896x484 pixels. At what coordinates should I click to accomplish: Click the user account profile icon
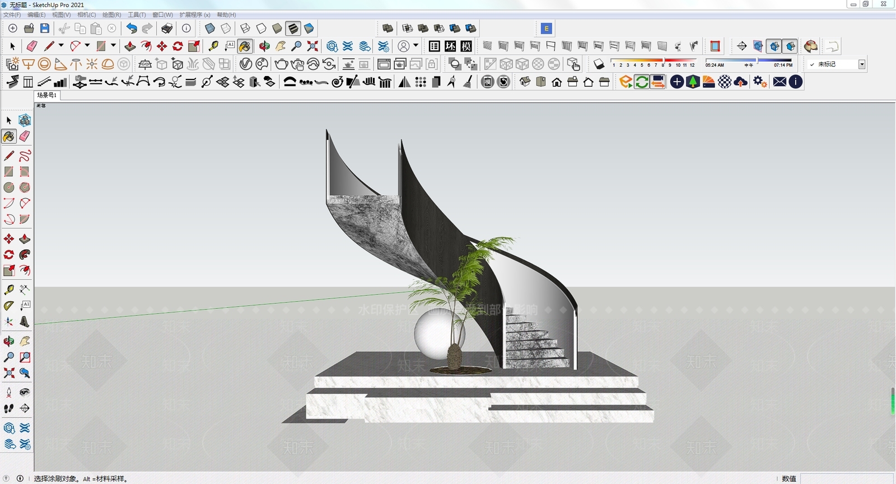(x=404, y=46)
